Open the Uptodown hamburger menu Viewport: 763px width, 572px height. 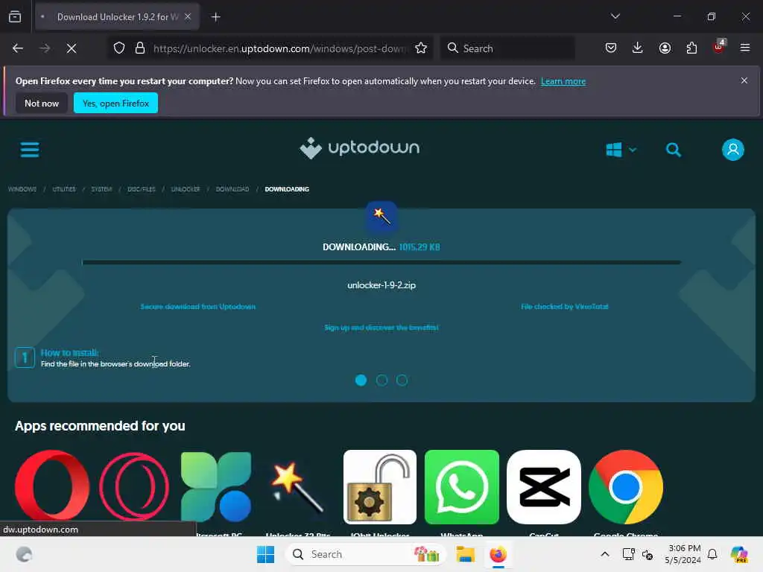30,149
